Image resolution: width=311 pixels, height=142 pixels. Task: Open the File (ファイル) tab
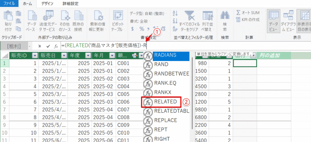pos(9,3)
